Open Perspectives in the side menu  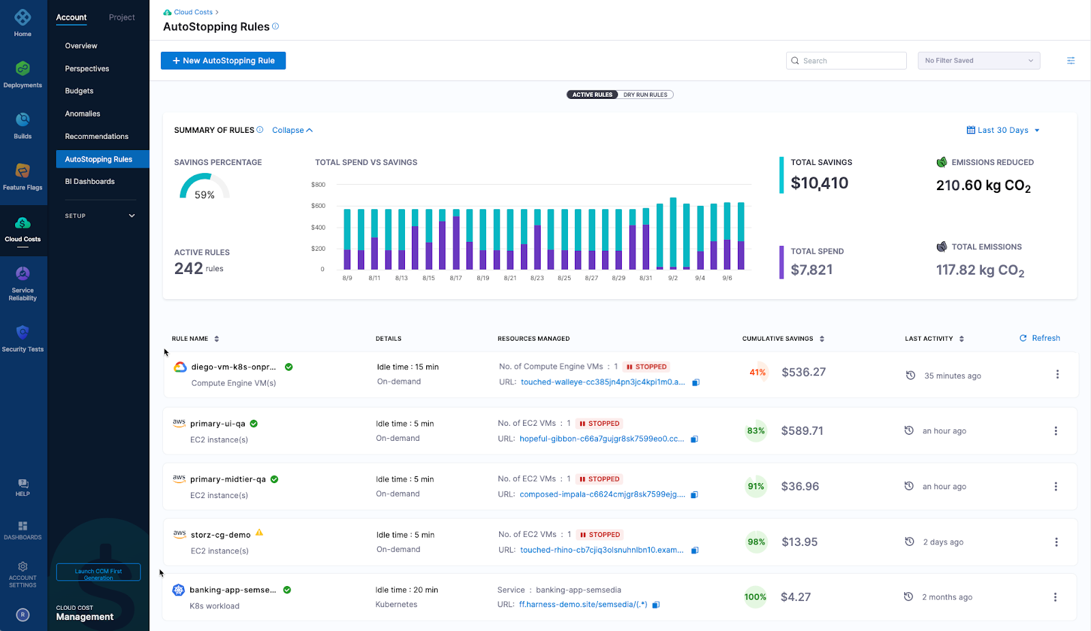coord(87,69)
